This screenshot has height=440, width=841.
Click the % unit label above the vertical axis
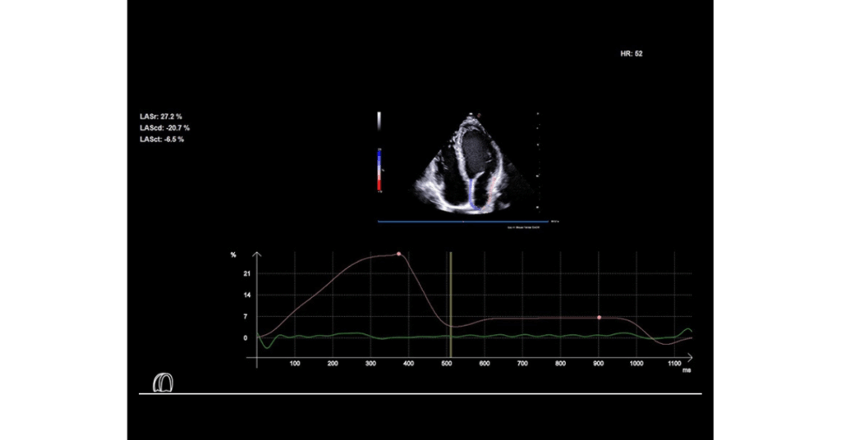[233, 255]
